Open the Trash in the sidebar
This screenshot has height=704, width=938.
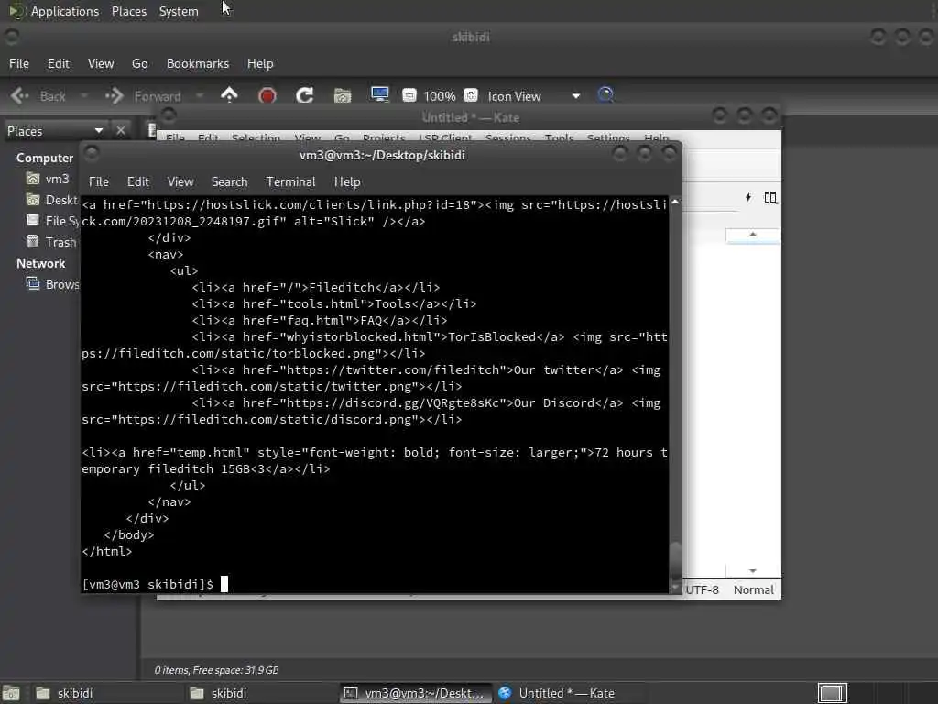tap(51, 242)
